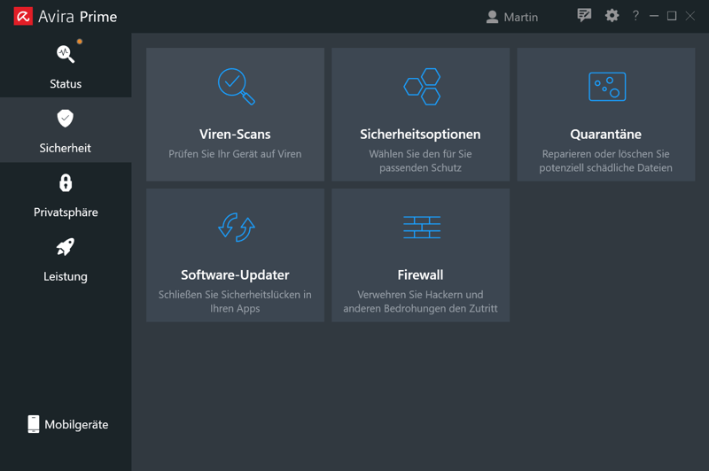Click the Avira red logo icon

[23, 17]
